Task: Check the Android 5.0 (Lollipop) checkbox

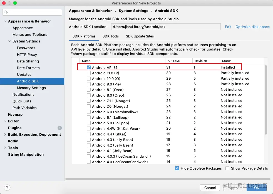Action: [89, 123]
